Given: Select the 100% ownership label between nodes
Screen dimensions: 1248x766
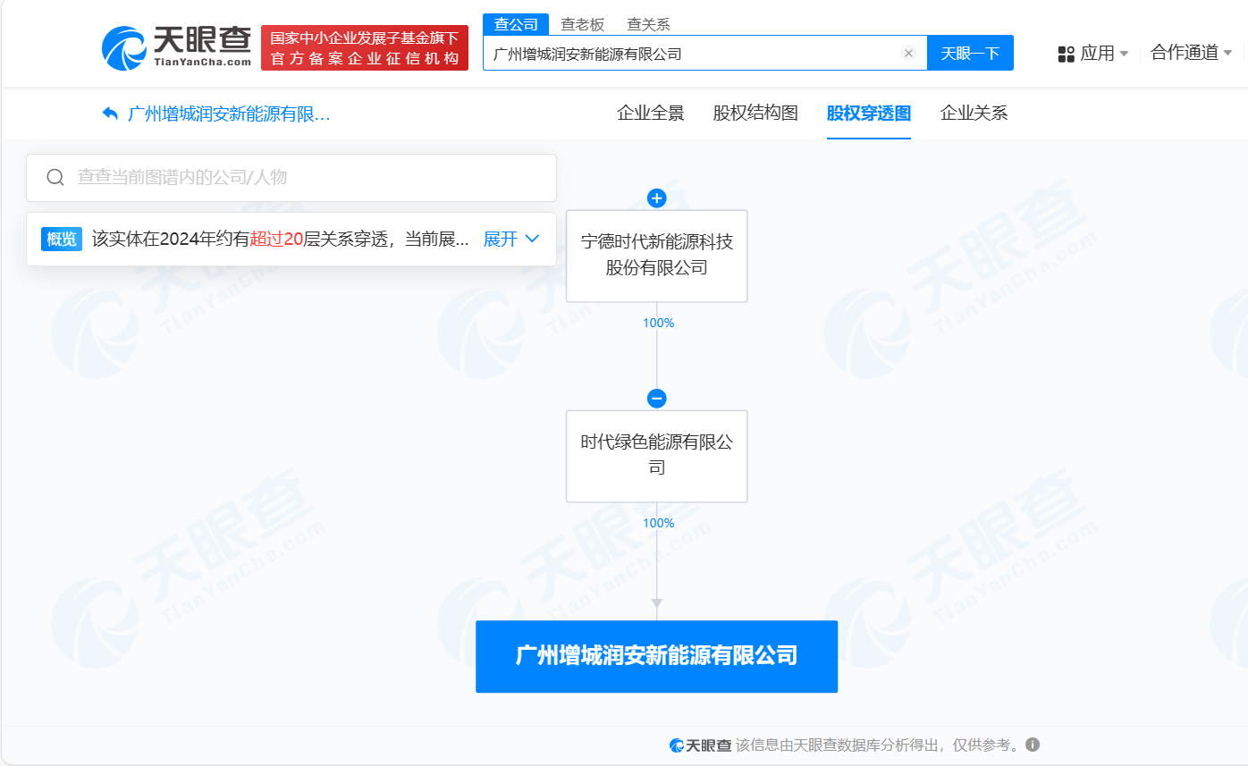Looking at the screenshot, I should (659, 323).
